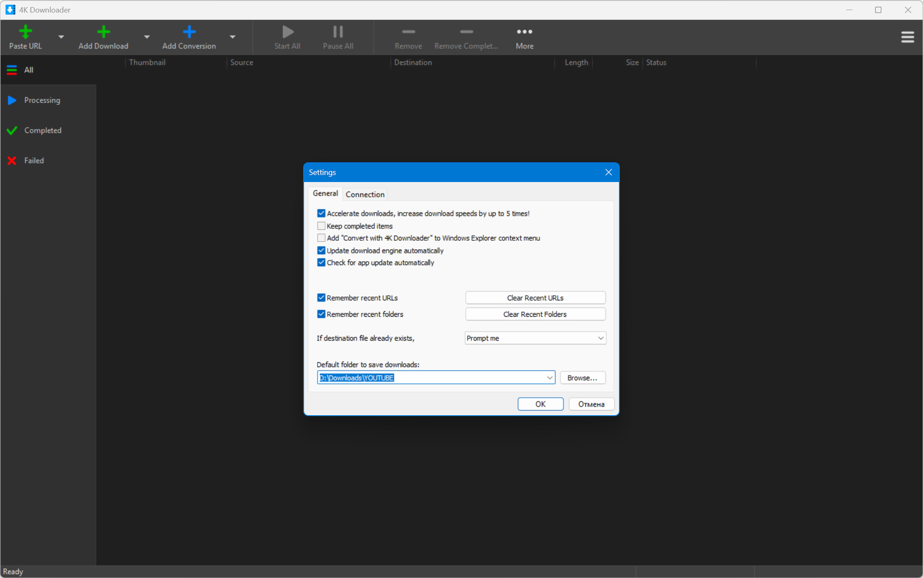
Task: Expand the Paste URL dropdown arrow
Action: point(61,37)
